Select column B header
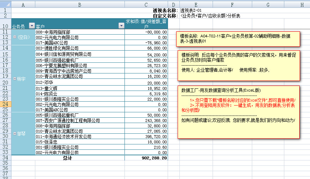Image resolution: width=310 pixels, height=179 pixels. pos(80,5)
